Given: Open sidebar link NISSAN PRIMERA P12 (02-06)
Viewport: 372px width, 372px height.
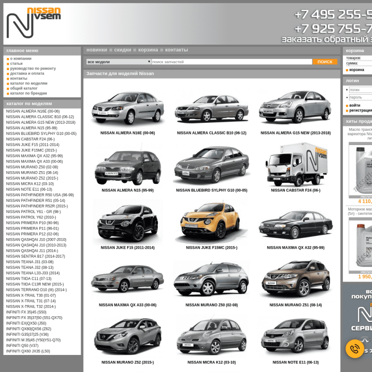Looking at the screenshot, I should pos(32,234).
